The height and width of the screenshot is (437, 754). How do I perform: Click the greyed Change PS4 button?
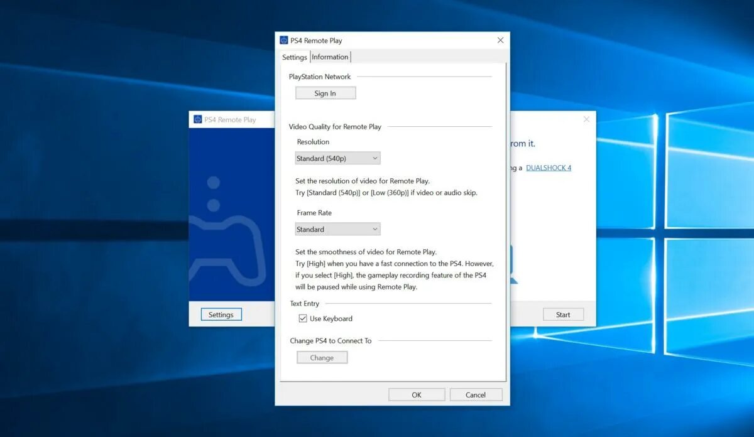click(x=322, y=357)
